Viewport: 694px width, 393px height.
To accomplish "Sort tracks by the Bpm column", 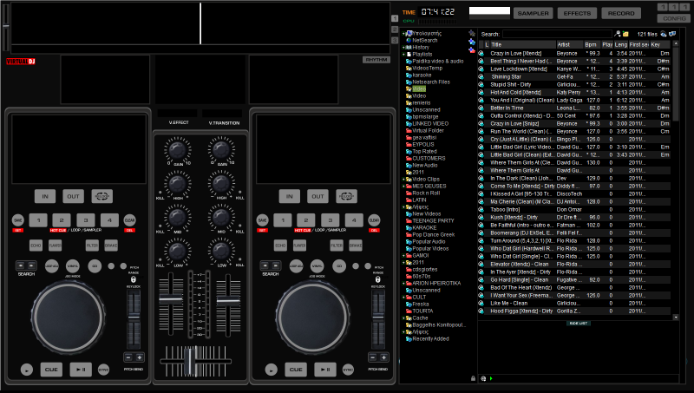I will tap(592, 45).
